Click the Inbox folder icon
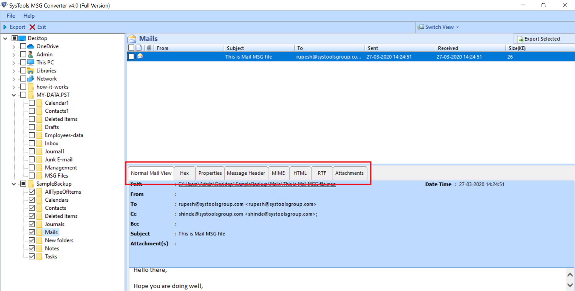575x291 pixels. coord(39,143)
